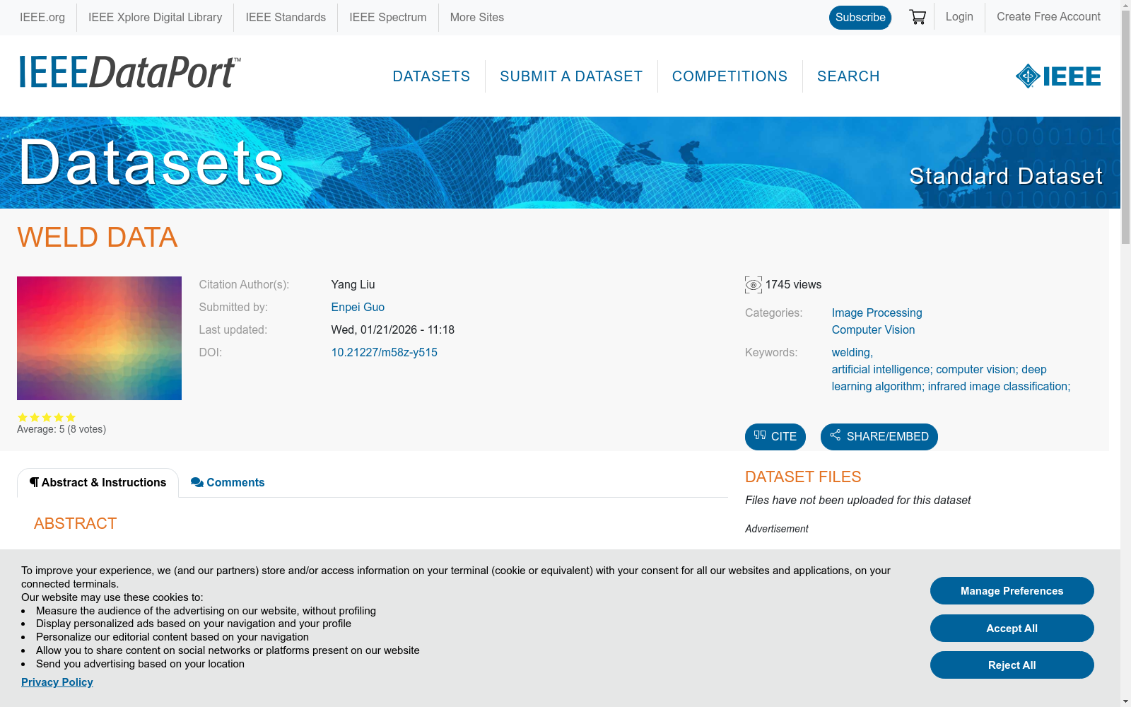Click 'Files have not been uploaded' text

pyautogui.click(x=857, y=501)
